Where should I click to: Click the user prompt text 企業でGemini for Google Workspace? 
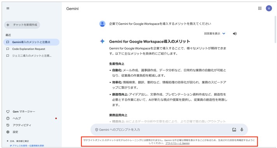160,24
